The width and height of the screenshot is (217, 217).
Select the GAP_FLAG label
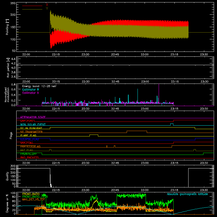point(27,121)
